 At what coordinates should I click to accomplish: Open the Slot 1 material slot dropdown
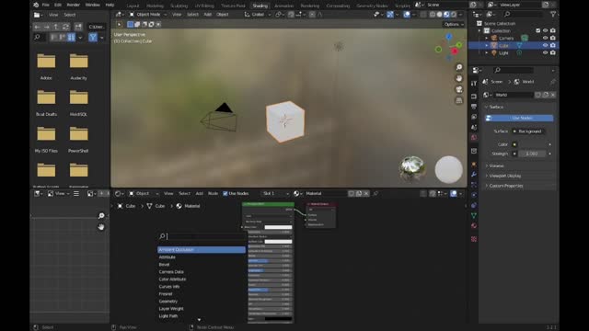[x=276, y=194]
